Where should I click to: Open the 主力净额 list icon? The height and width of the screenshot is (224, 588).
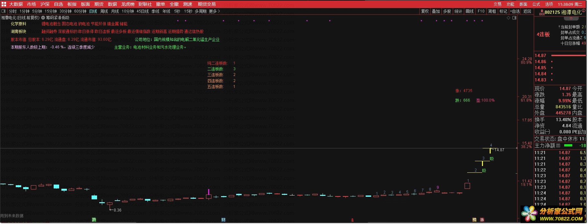(558, 145)
